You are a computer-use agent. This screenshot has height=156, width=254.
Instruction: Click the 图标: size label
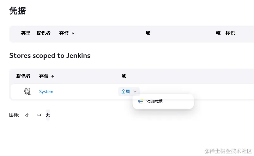click(14, 115)
